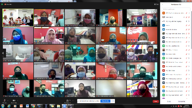Click the red Leave meeting button
The width and height of the screenshot is (192, 108).
click(x=156, y=101)
